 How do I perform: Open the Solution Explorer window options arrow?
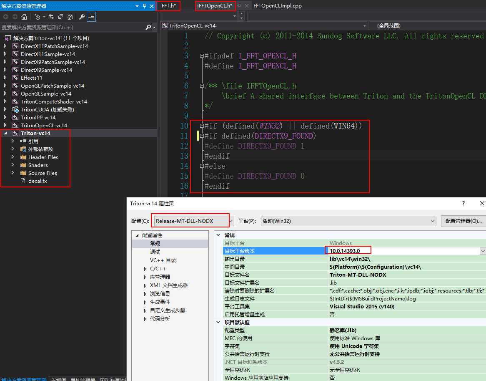(x=137, y=6)
